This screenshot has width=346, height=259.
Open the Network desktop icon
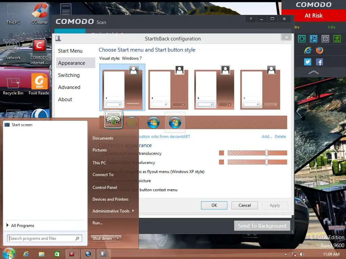(x=13, y=50)
